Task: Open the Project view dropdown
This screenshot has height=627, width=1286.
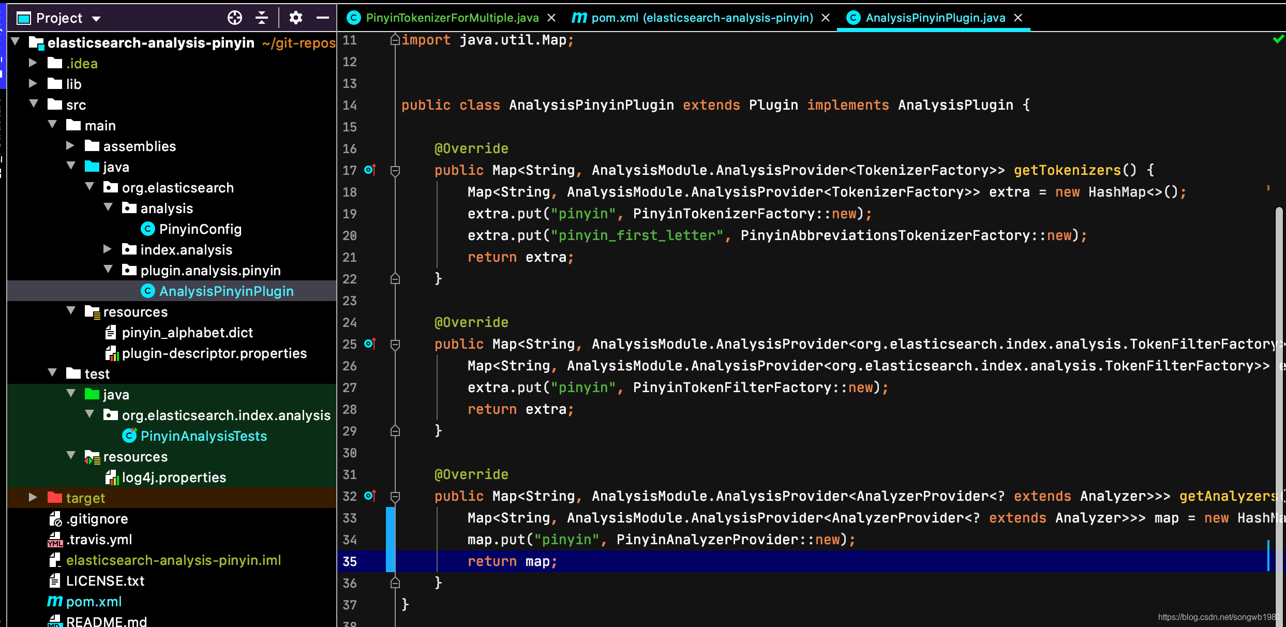Action: pos(96,19)
